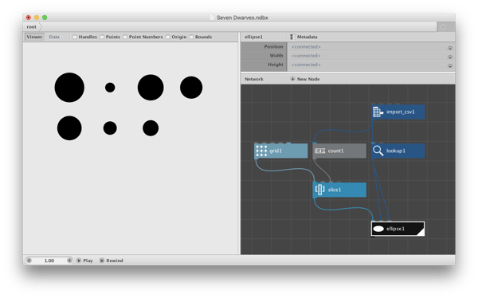478x298 pixels.
Task: Click the document icon in title bar
Action: 212,18
